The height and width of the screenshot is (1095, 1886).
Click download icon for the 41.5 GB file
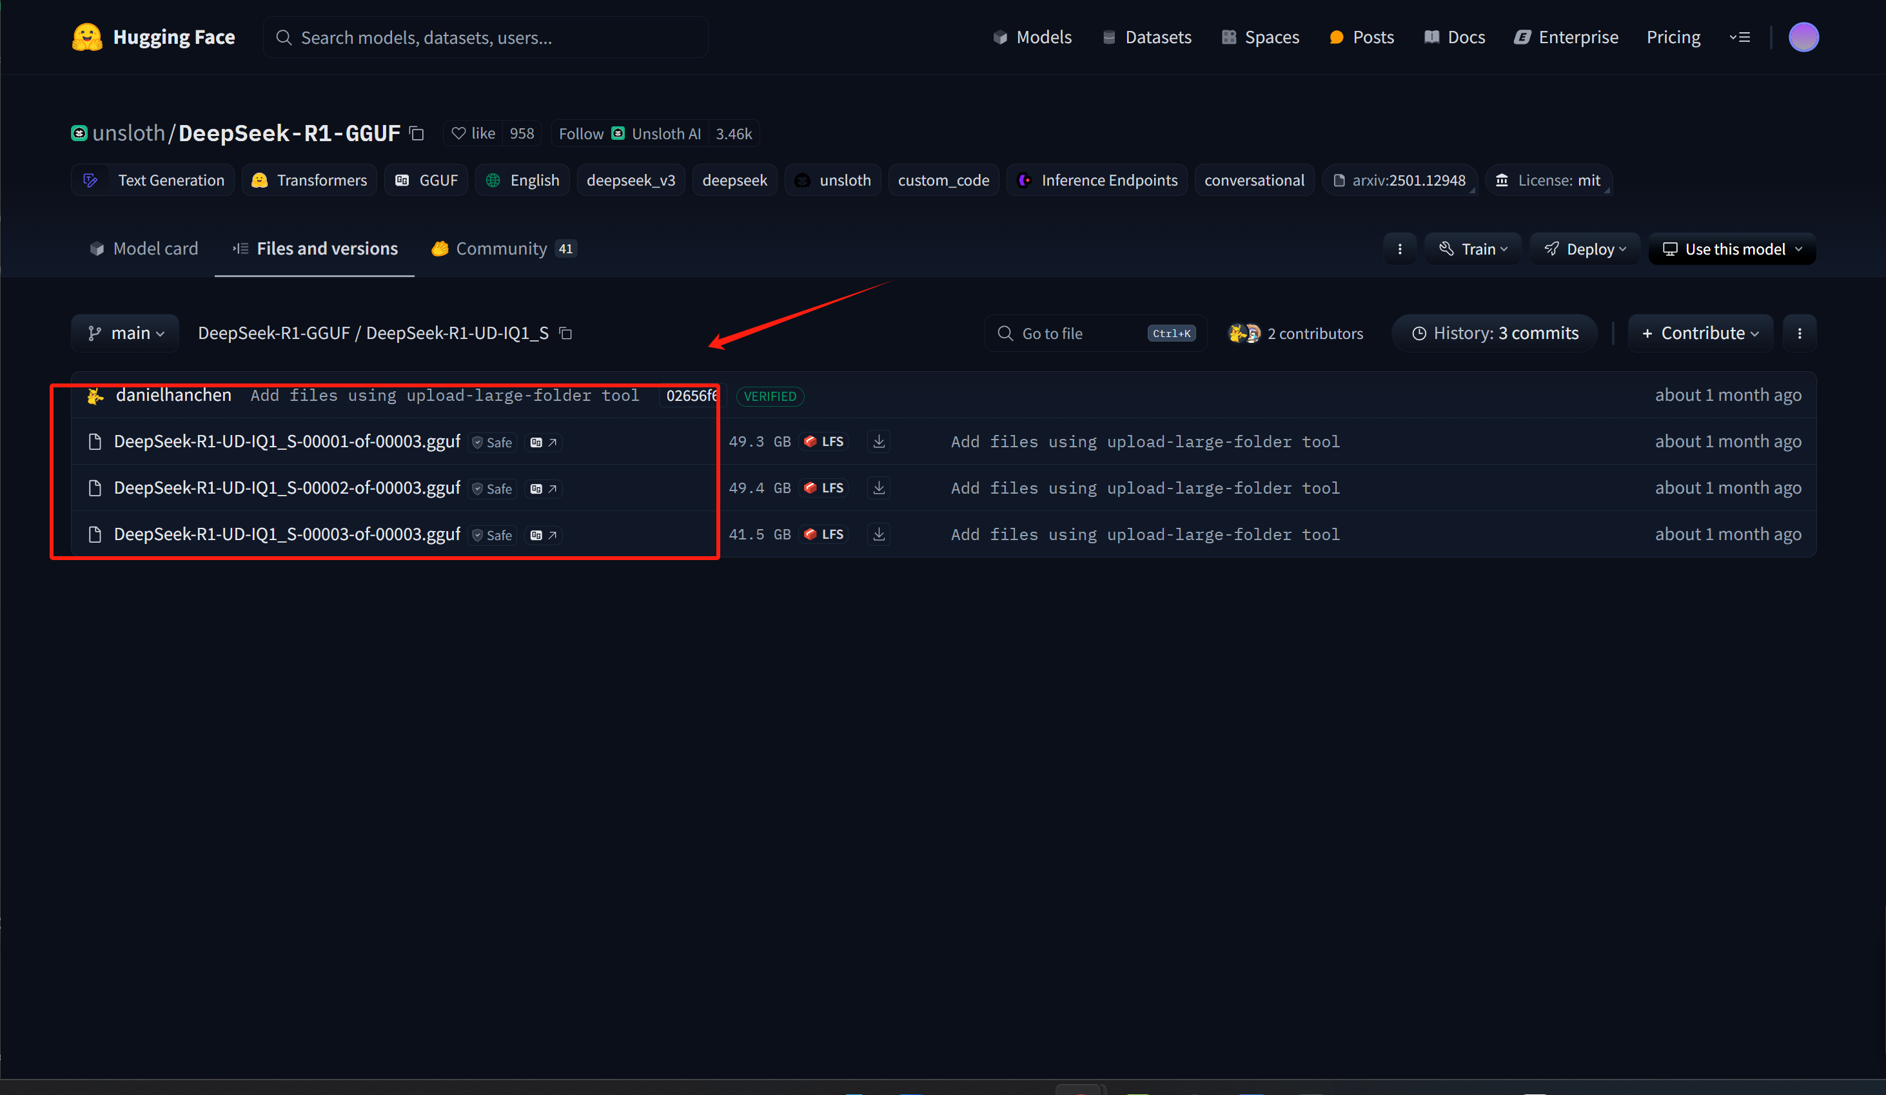pos(879,535)
